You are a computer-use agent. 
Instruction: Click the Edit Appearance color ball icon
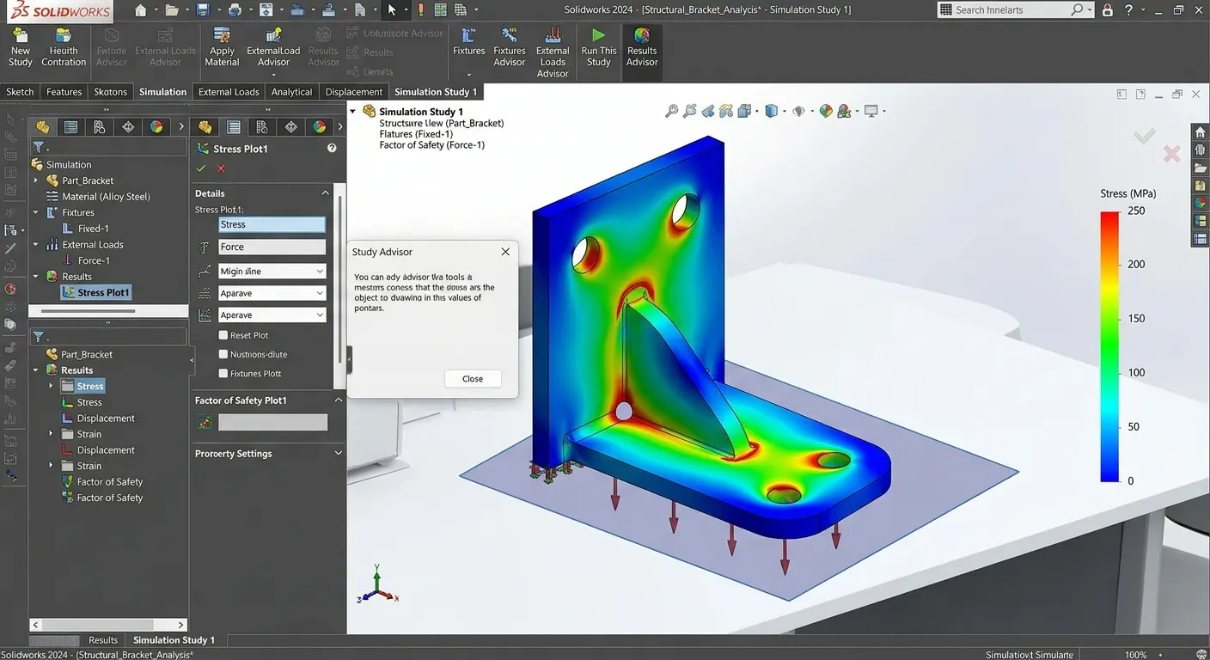[826, 111]
